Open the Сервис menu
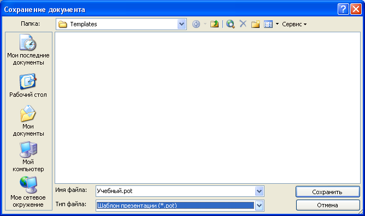This screenshot has height=216, width=365. pyautogui.click(x=294, y=24)
